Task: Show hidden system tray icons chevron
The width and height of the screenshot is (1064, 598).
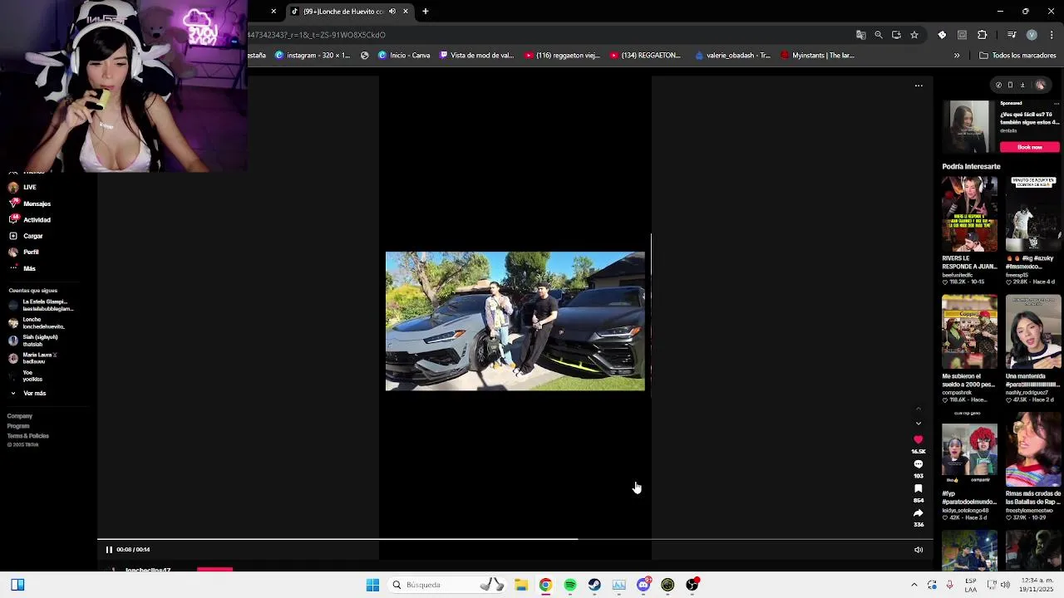Action: pyautogui.click(x=914, y=585)
